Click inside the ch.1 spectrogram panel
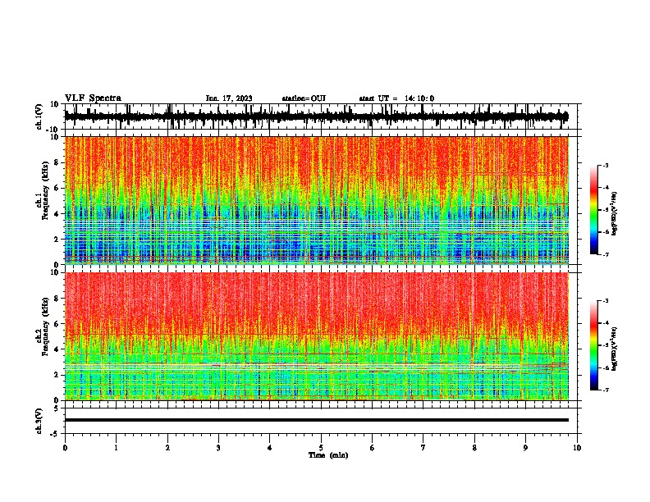This screenshot has height=502, width=650. [316, 200]
